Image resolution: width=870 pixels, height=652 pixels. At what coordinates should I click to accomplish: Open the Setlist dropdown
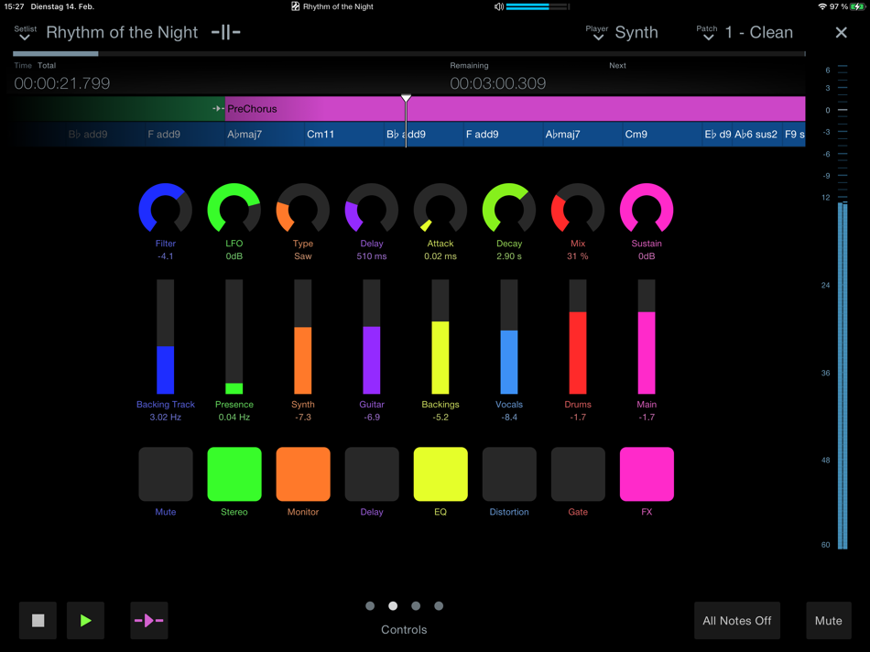[x=25, y=32]
